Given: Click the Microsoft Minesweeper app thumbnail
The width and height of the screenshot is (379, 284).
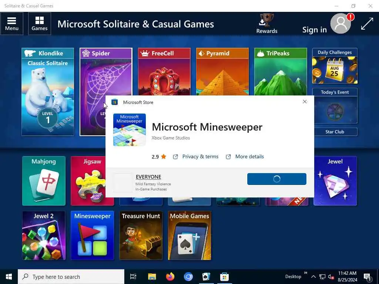Looking at the screenshot, I should pyautogui.click(x=129, y=130).
